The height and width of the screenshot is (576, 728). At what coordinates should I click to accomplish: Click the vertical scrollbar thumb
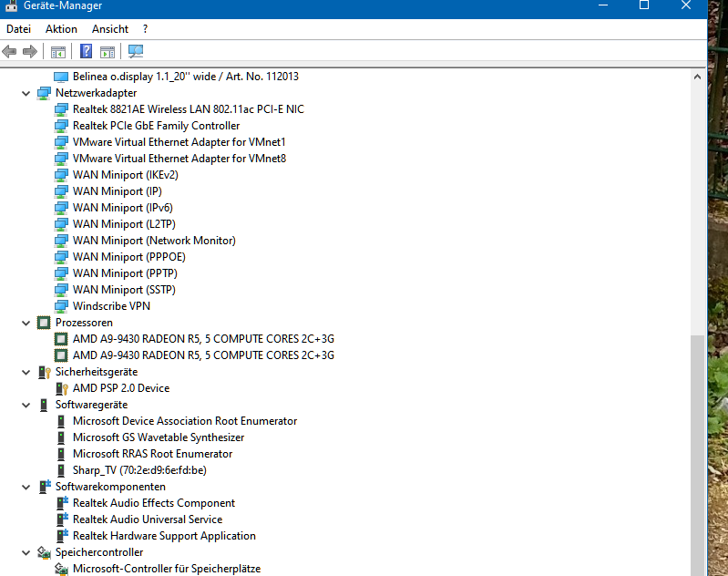coord(697,455)
